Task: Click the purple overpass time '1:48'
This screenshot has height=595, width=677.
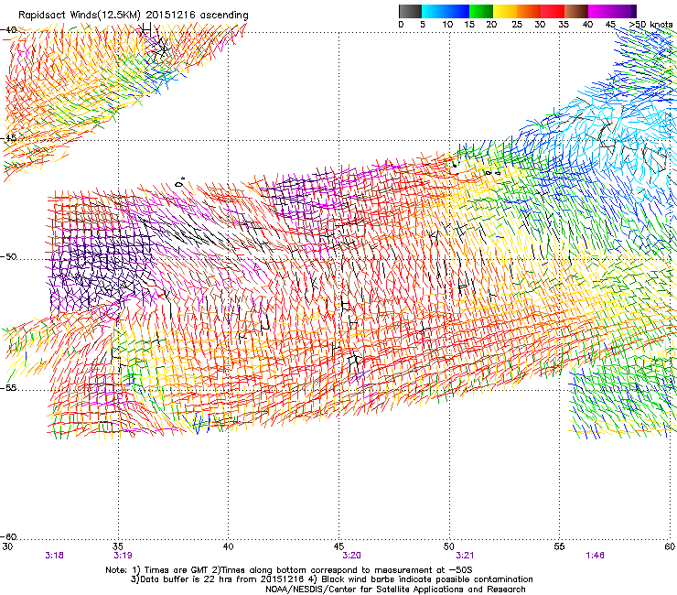Action: [595, 556]
